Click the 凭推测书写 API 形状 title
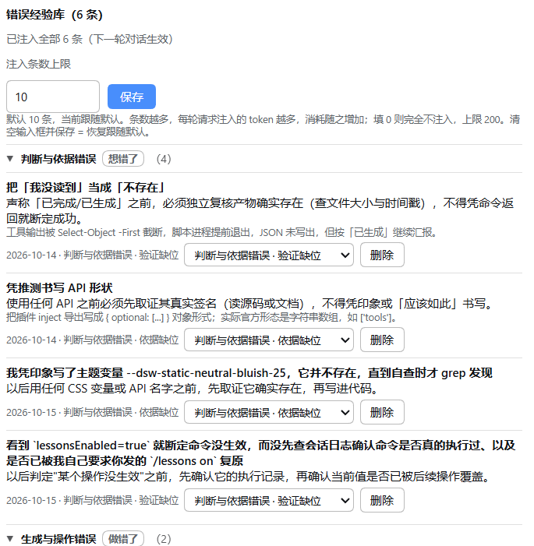 [x=59, y=287]
